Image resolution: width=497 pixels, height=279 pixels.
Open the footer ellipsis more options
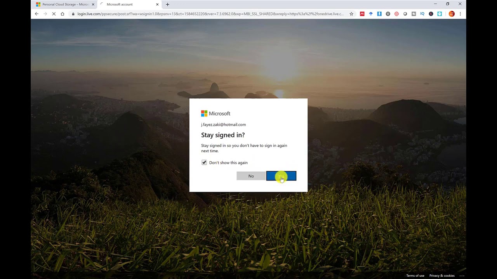[462, 276]
